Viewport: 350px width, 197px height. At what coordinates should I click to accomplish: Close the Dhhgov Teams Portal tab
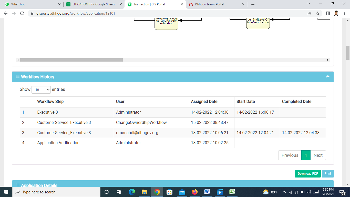click(x=243, y=4)
